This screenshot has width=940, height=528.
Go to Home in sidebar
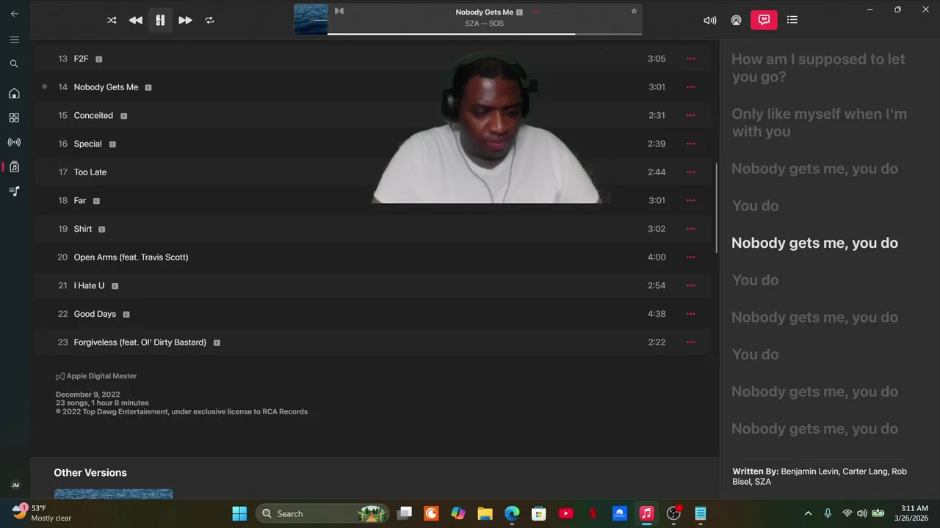click(14, 93)
